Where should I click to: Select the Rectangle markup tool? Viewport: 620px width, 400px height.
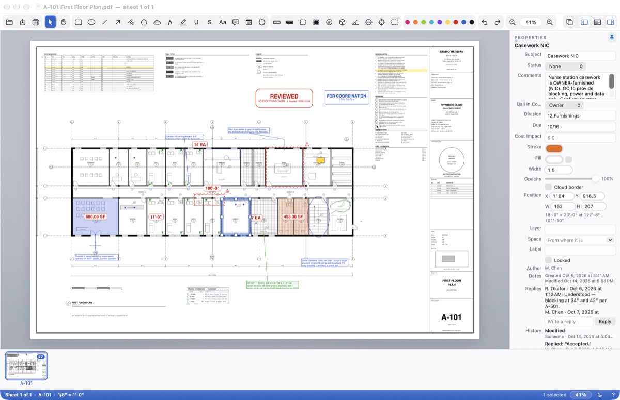79,22
